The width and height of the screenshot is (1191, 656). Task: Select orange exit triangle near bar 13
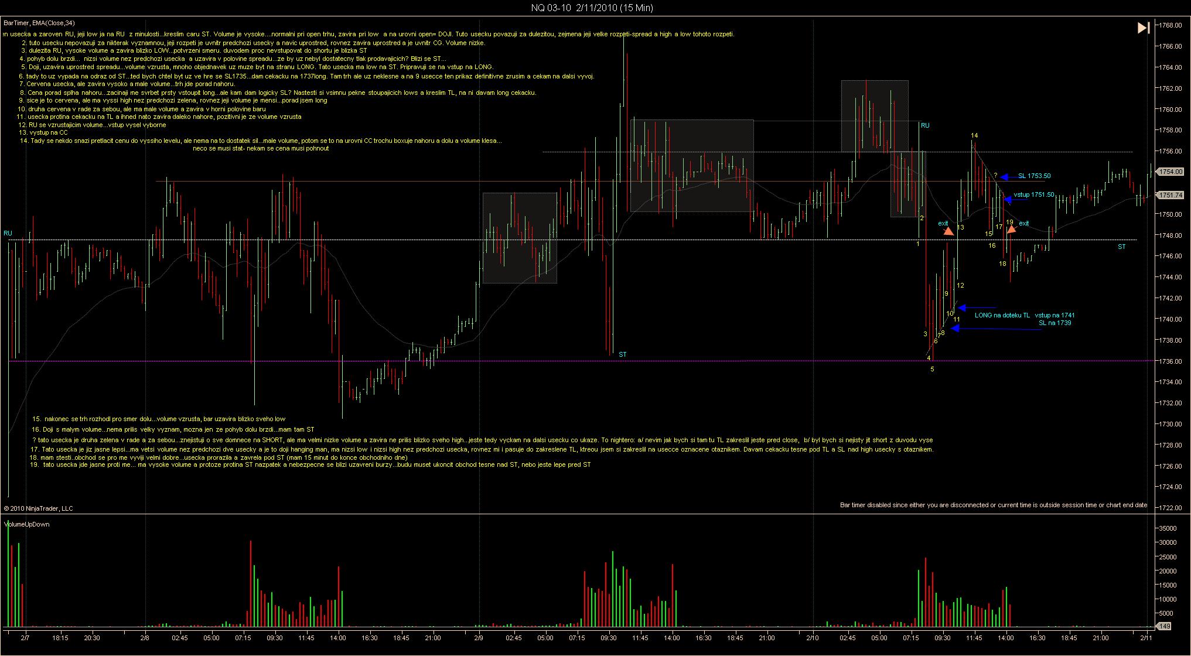point(948,231)
